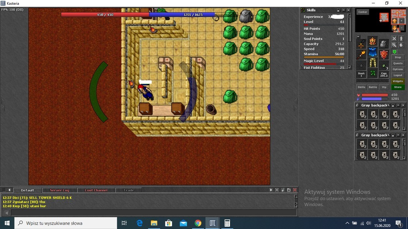
Task: Enable offensive full attack fight mode
Action: 394,39
